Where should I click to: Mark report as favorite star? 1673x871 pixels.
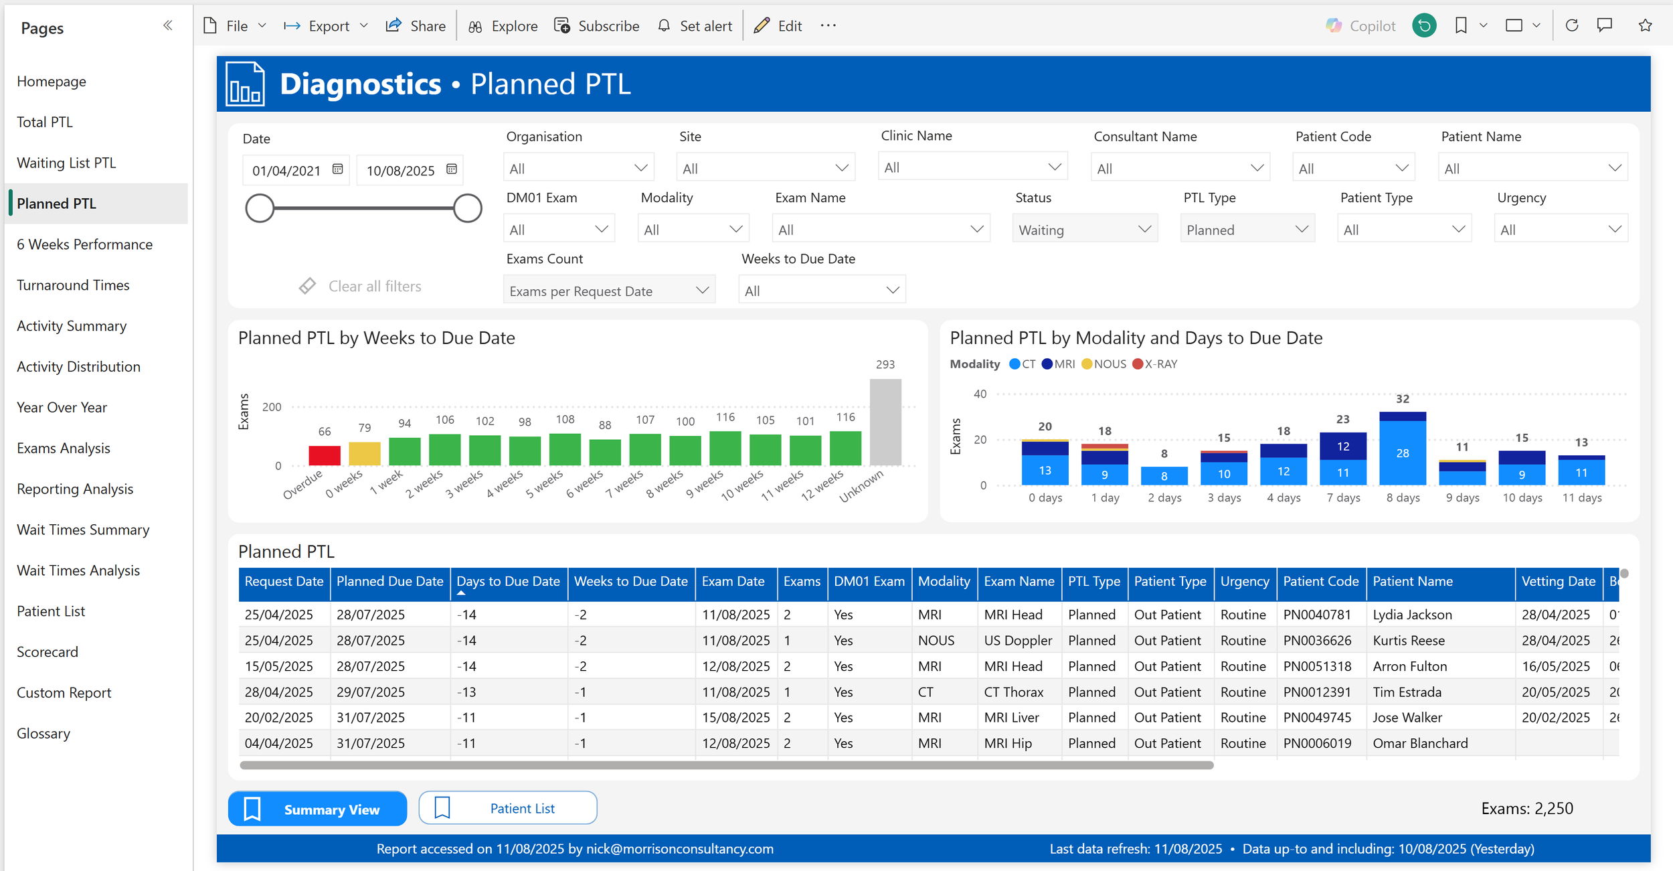point(1645,25)
